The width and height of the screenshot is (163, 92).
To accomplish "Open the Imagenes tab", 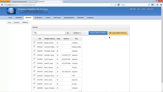I will click(x=90, y=18).
